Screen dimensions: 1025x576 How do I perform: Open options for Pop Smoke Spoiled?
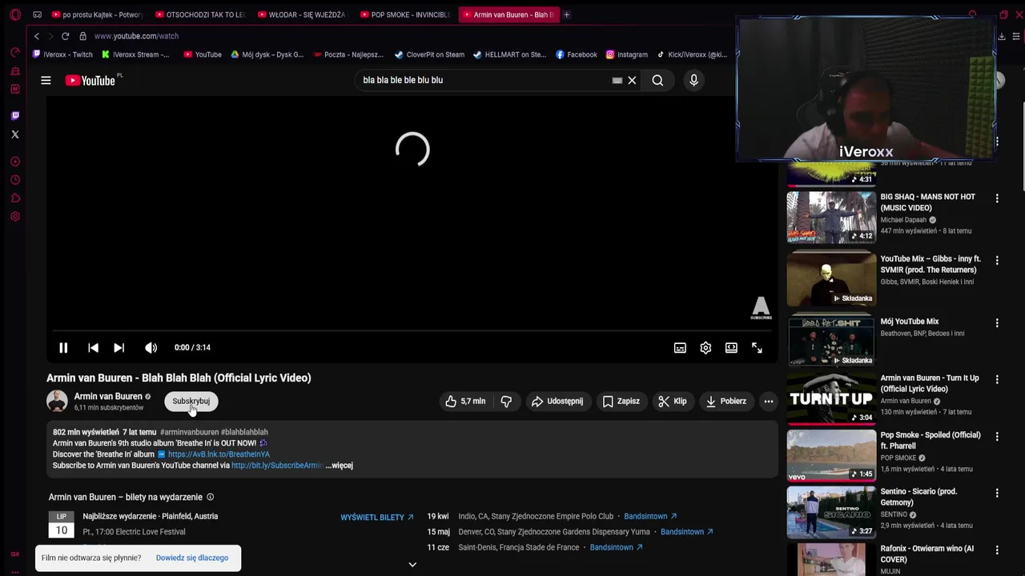[997, 437]
